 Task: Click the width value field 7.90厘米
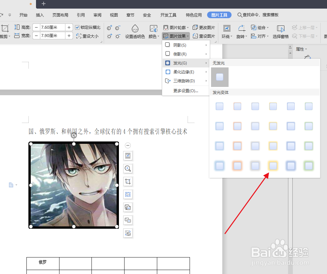[53, 36]
